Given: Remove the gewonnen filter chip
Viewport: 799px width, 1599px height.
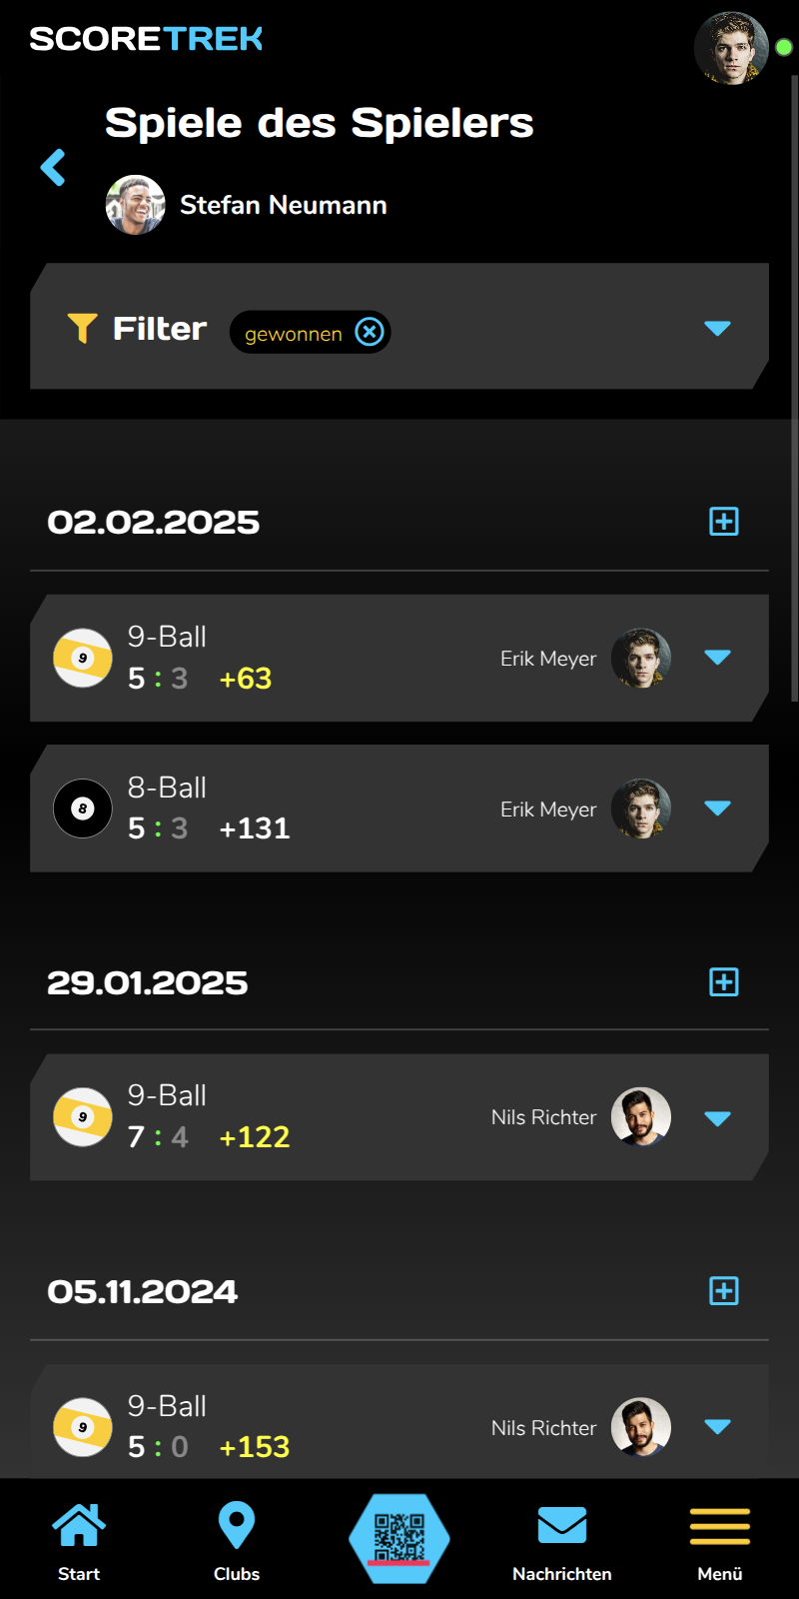Looking at the screenshot, I should [x=370, y=332].
